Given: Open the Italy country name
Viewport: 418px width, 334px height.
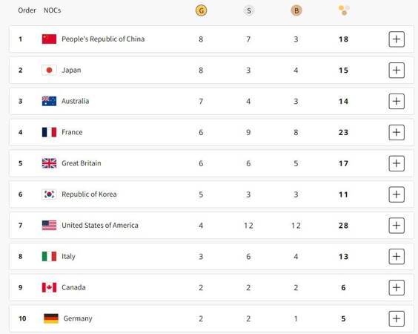Looking at the screenshot, I should 68,257.
